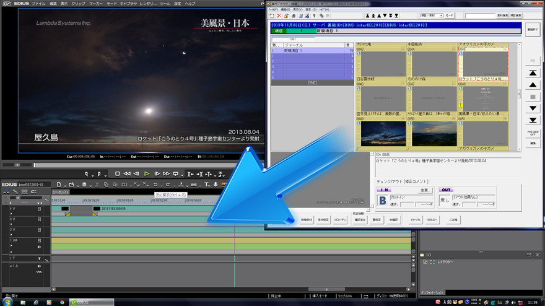
Task: Toggle sync lock icon on track 4 V
Action: pos(39,209)
